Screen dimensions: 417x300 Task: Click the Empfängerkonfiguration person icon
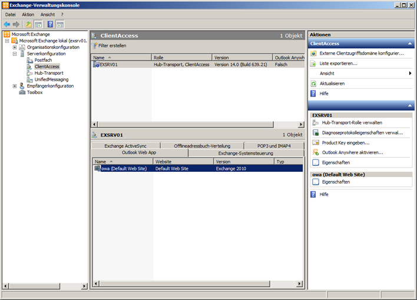22,86
